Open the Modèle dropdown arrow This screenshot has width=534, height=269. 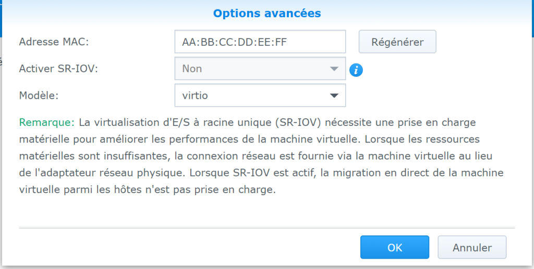(334, 96)
